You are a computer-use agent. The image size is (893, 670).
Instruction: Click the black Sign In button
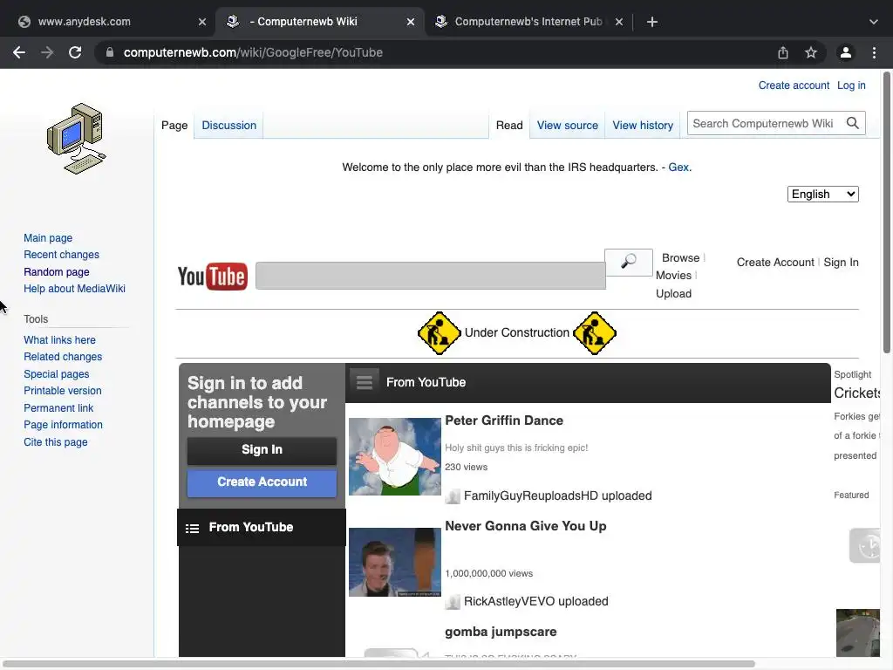262,450
